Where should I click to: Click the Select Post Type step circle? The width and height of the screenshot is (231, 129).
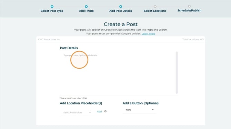[52, 7]
